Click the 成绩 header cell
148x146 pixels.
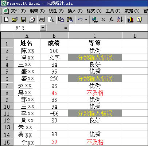tap(54, 43)
